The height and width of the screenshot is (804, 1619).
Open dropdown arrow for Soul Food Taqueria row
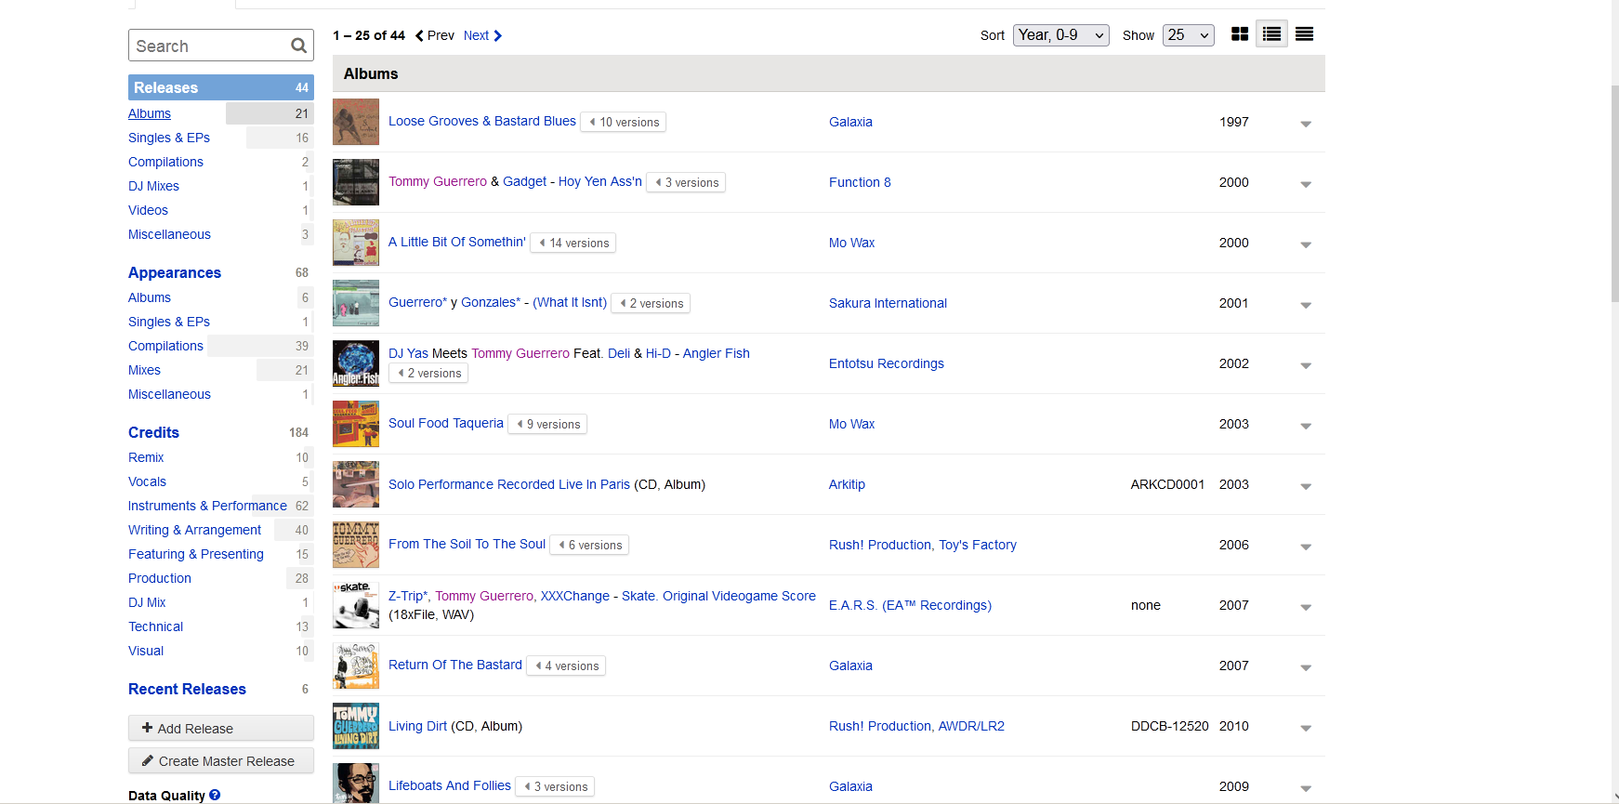click(x=1305, y=426)
